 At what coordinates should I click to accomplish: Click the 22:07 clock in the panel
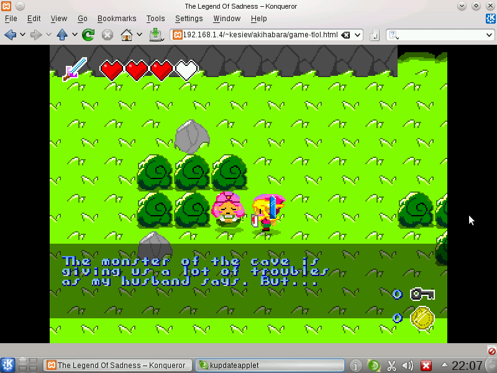(x=467, y=366)
